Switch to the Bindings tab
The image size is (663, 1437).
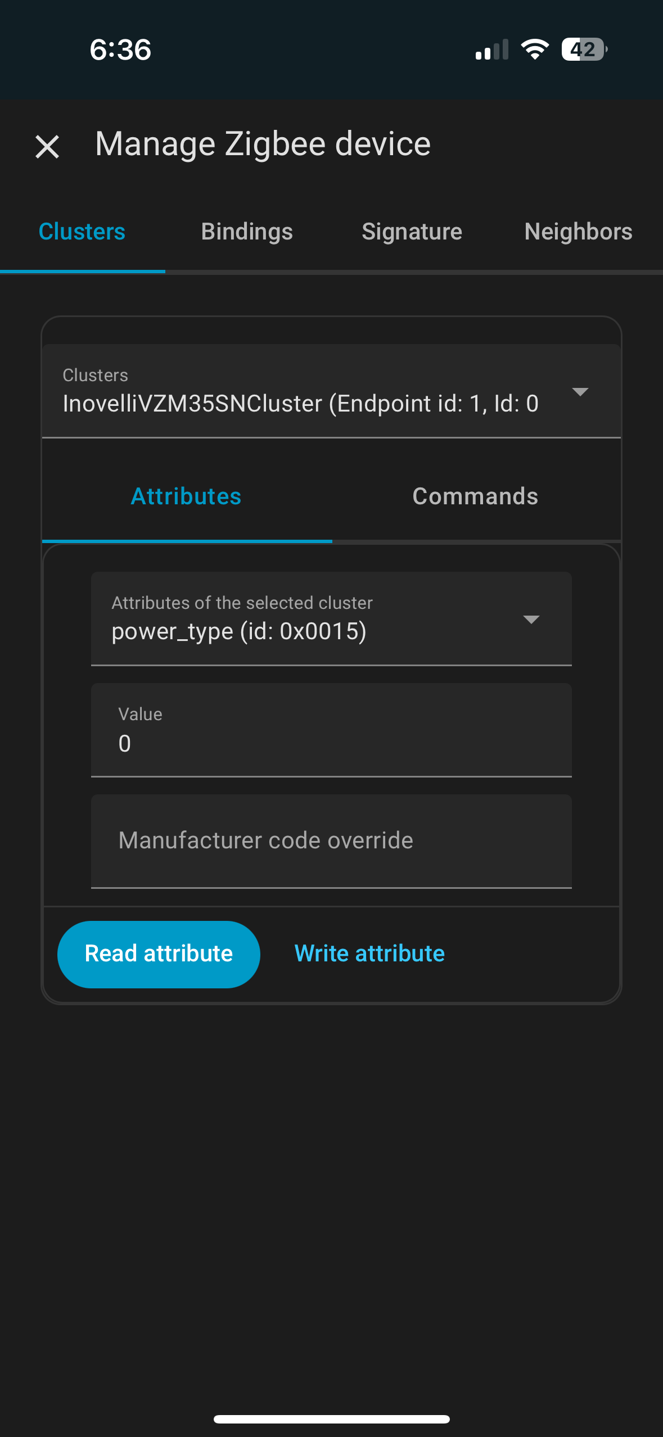click(247, 232)
